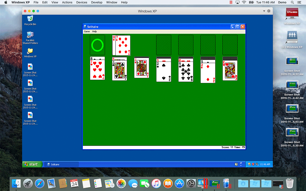The image size is (306, 191).
Task: Open System Preferences in the Dock
Action: coord(191,183)
